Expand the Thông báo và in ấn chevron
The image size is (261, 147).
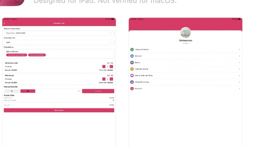tap(239, 69)
